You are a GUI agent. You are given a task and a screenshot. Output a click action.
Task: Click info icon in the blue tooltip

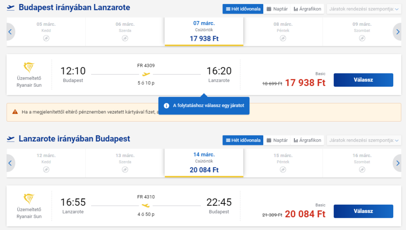(167, 106)
